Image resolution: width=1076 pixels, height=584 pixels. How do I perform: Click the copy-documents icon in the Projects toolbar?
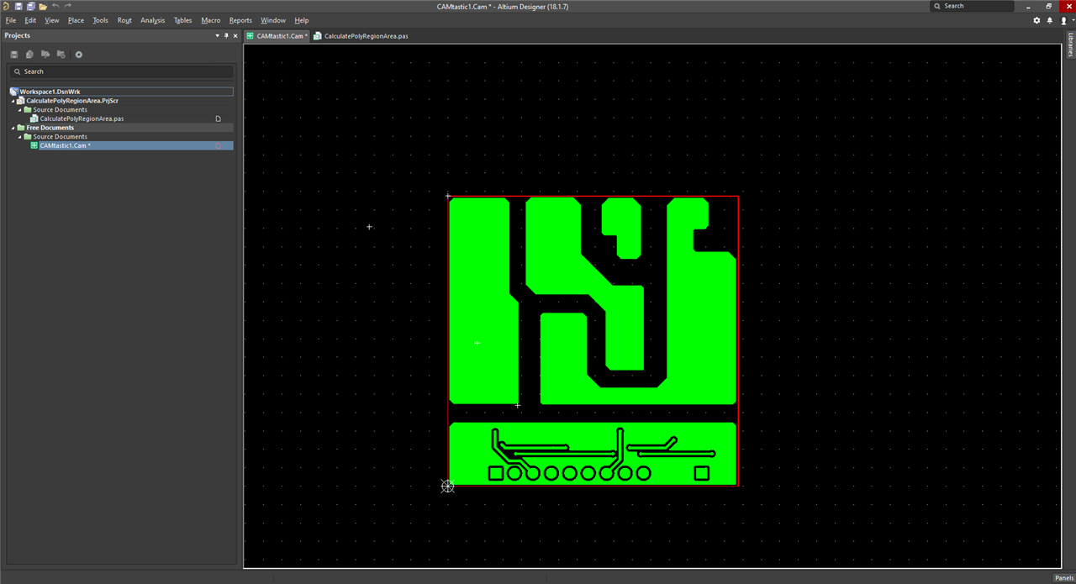click(x=29, y=55)
